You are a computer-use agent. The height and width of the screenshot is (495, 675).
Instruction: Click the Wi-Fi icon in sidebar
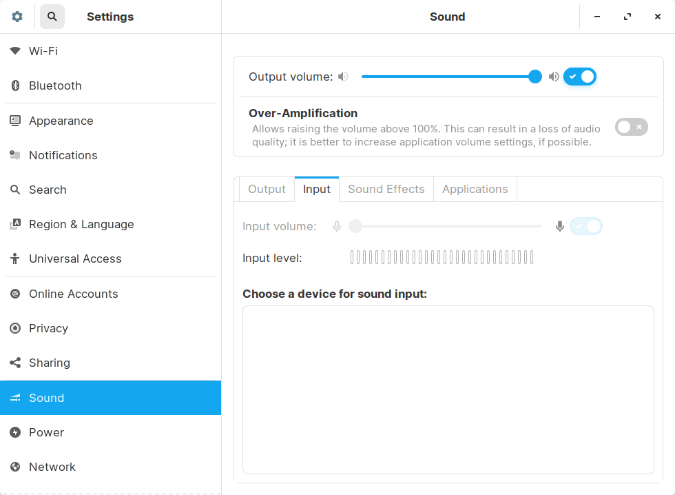point(15,51)
